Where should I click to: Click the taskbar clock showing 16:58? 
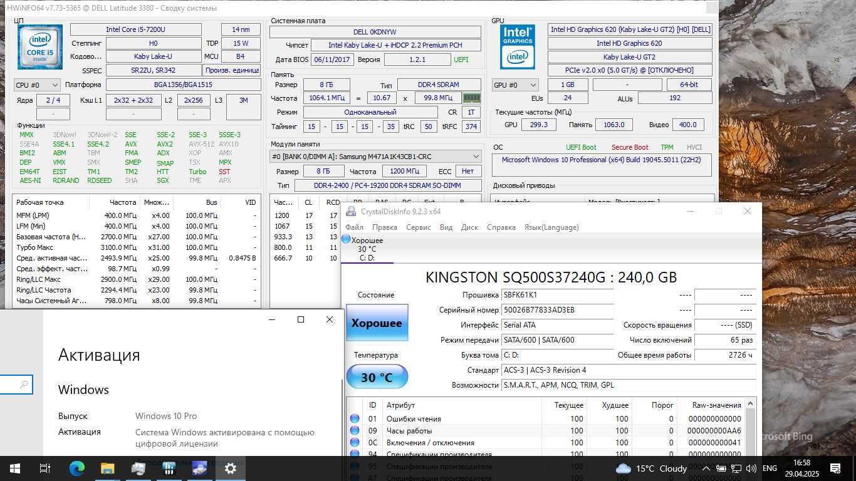click(x=801, y=468)
